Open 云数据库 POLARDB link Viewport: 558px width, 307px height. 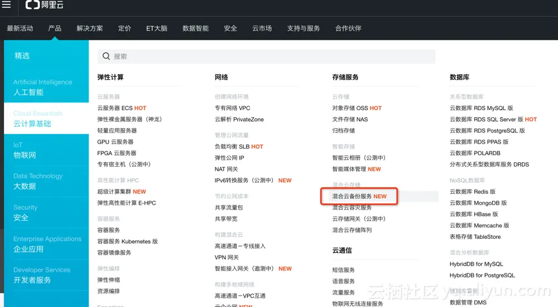[475, 153]
